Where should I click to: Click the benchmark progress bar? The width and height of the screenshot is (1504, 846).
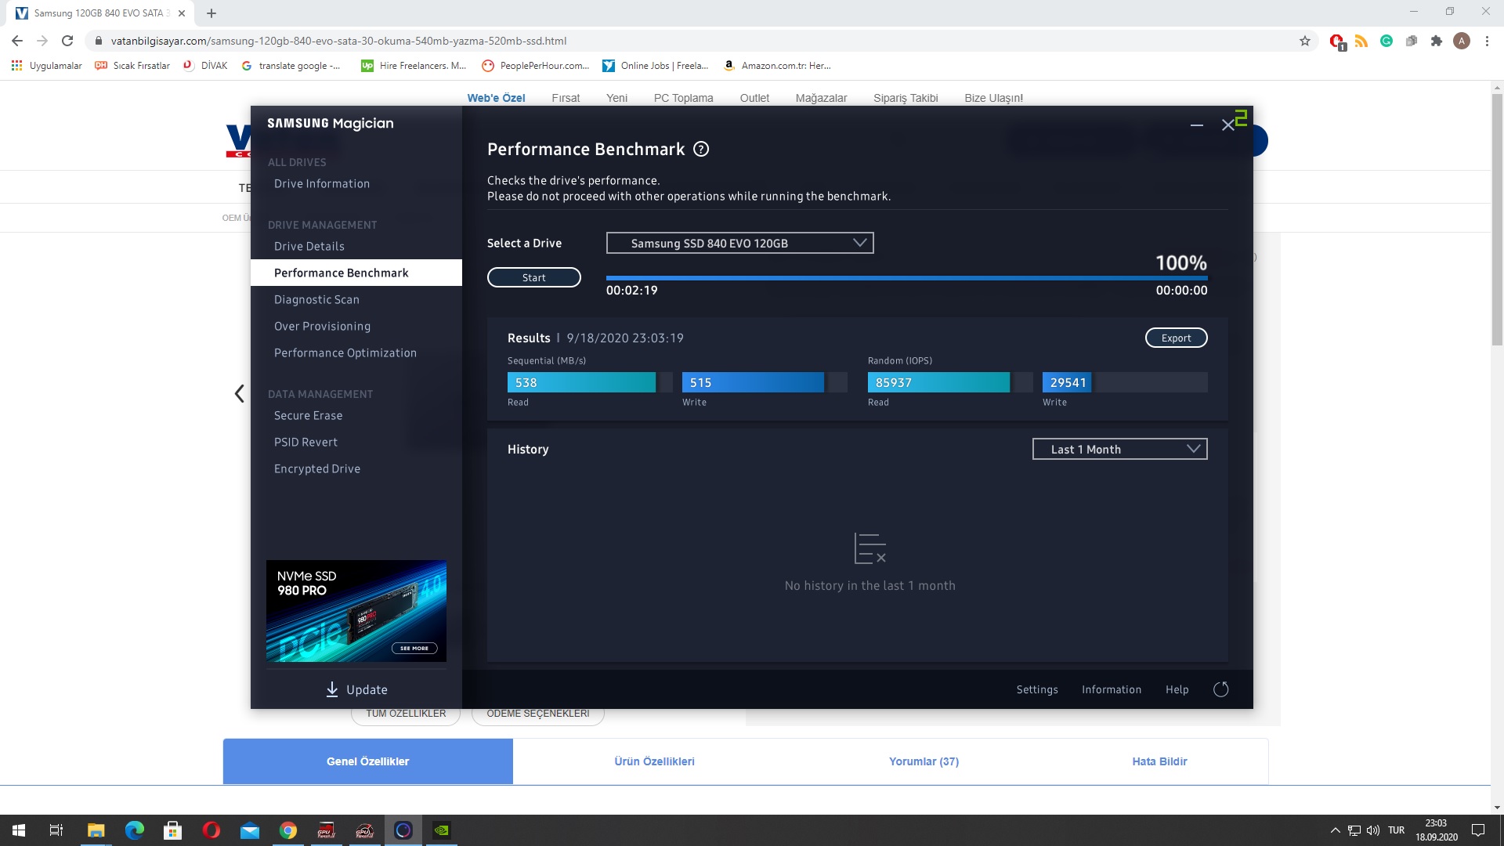coord(906,277)
